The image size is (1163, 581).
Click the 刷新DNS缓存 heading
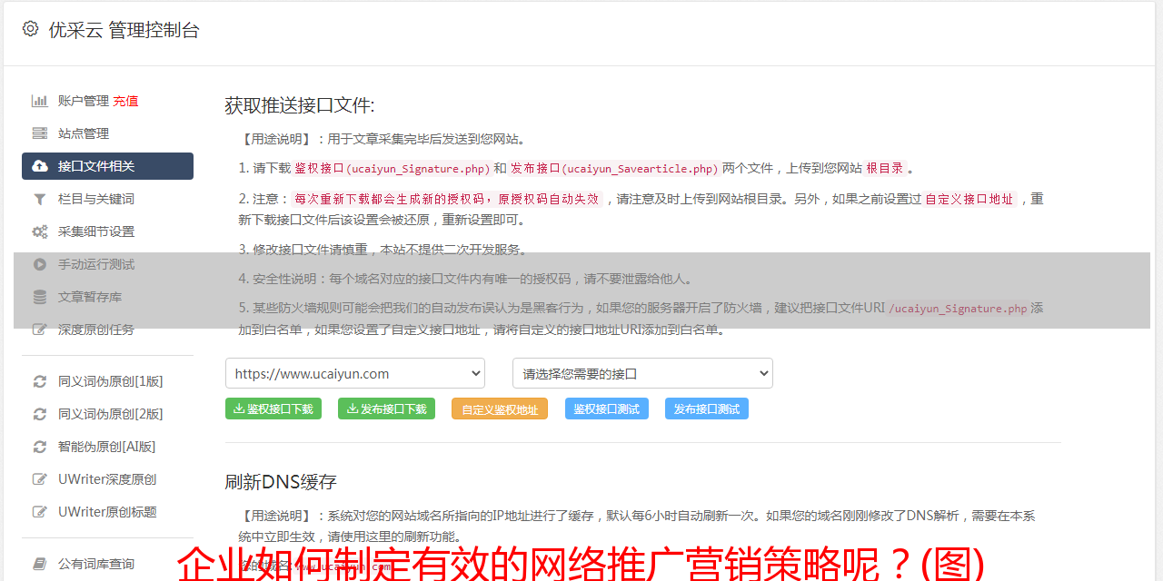281,481
